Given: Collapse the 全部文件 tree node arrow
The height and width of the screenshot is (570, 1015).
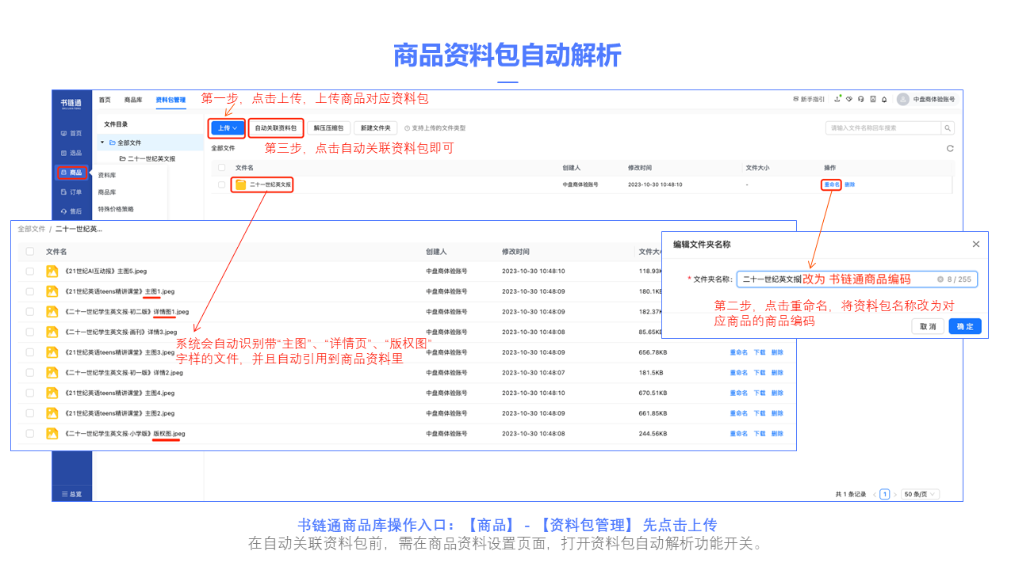Looking at the screenshot, I should click(102, 142).
